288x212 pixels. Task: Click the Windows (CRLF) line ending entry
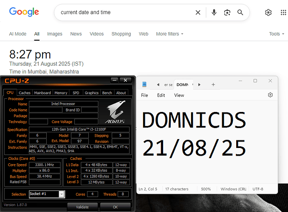234,189
